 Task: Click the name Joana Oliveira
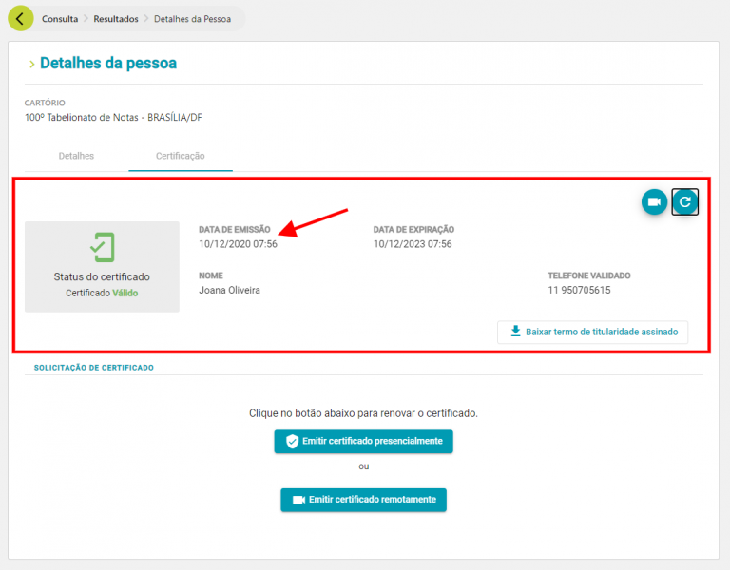coord(229,291)
